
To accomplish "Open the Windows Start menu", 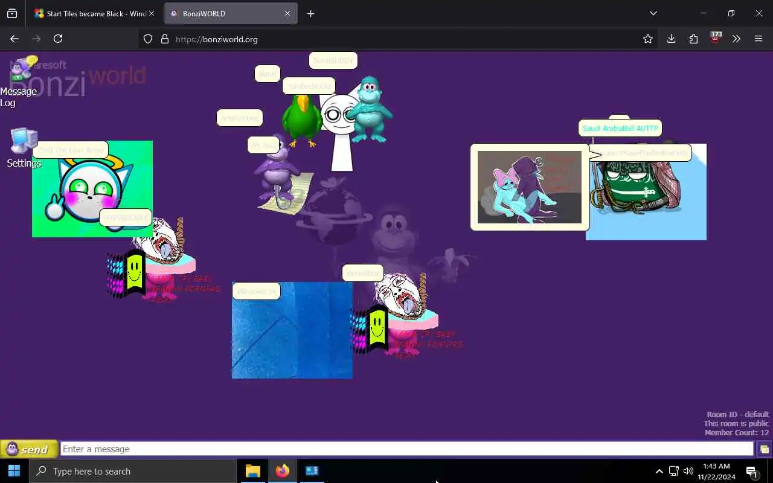I will coord(14,471).
